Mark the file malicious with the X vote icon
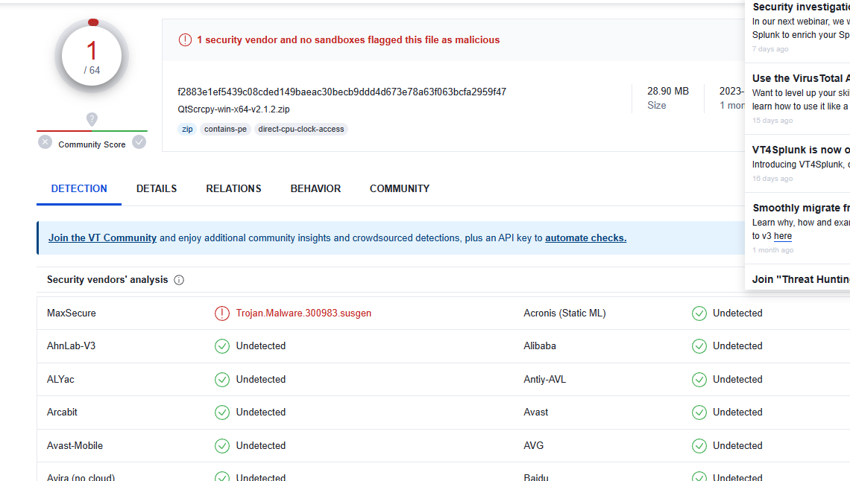Image resolution: width=850 pixels, height=481 pixels. pos(44,141)
